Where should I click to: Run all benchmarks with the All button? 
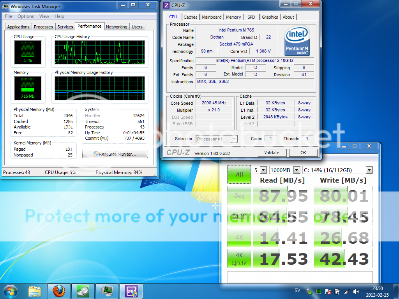[239, 174]
